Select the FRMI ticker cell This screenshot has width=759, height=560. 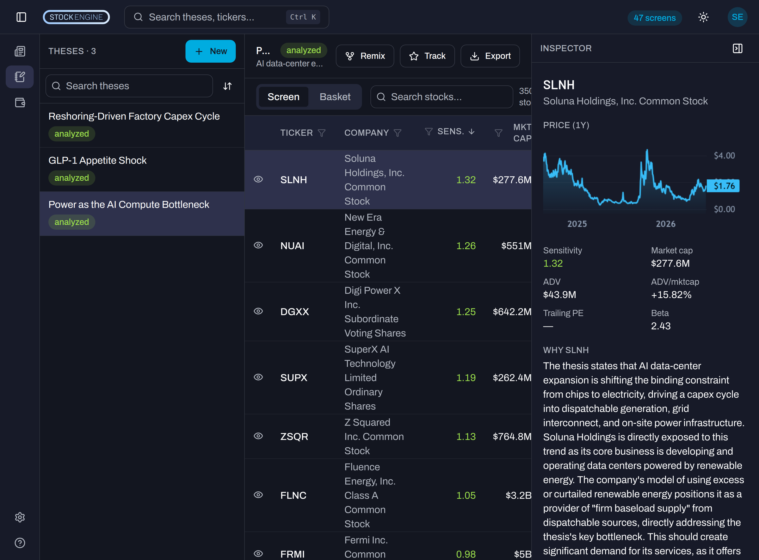293,554
